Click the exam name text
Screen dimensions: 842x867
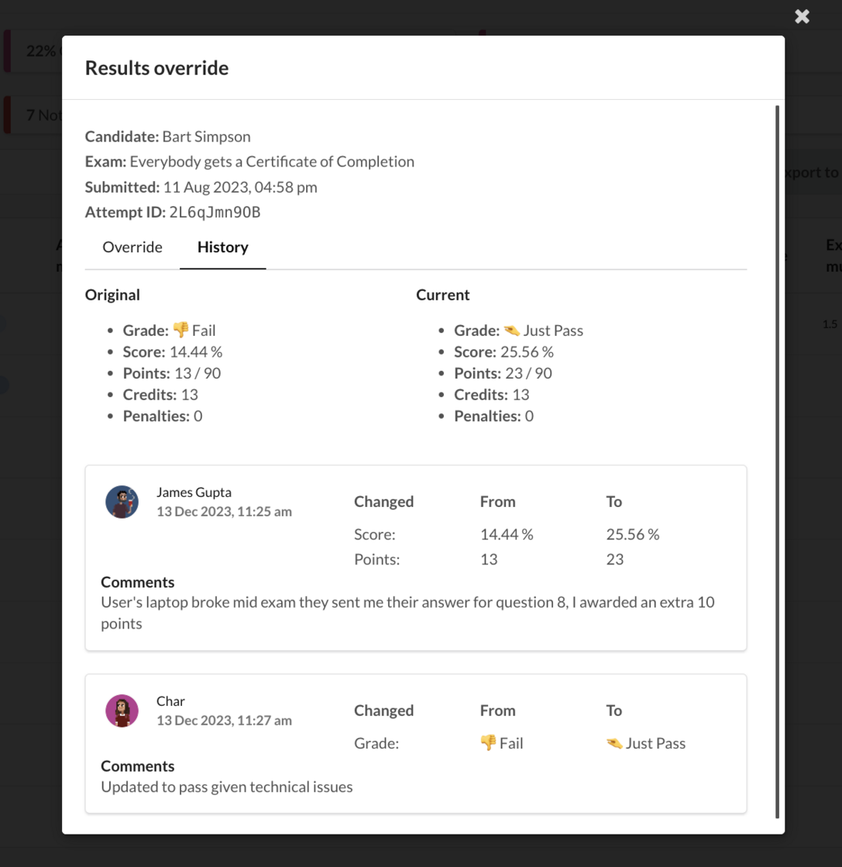[x=272, y=162]
